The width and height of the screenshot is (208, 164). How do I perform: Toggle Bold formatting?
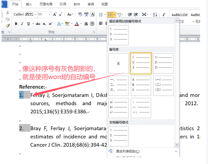point(16,24)
